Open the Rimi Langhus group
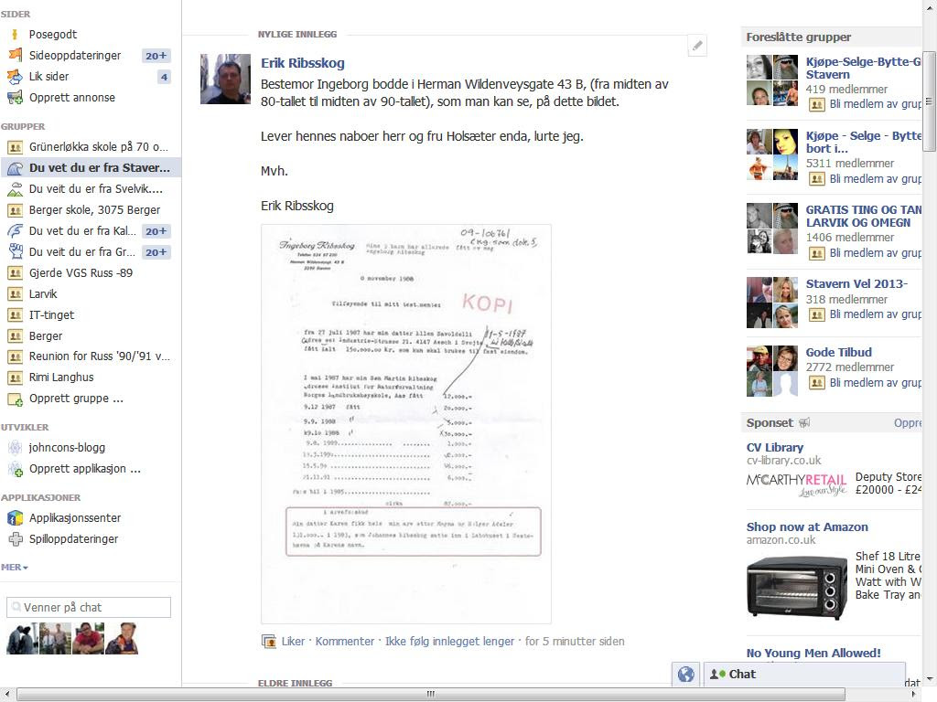937x702 pixels. click(x=61, y=378)
